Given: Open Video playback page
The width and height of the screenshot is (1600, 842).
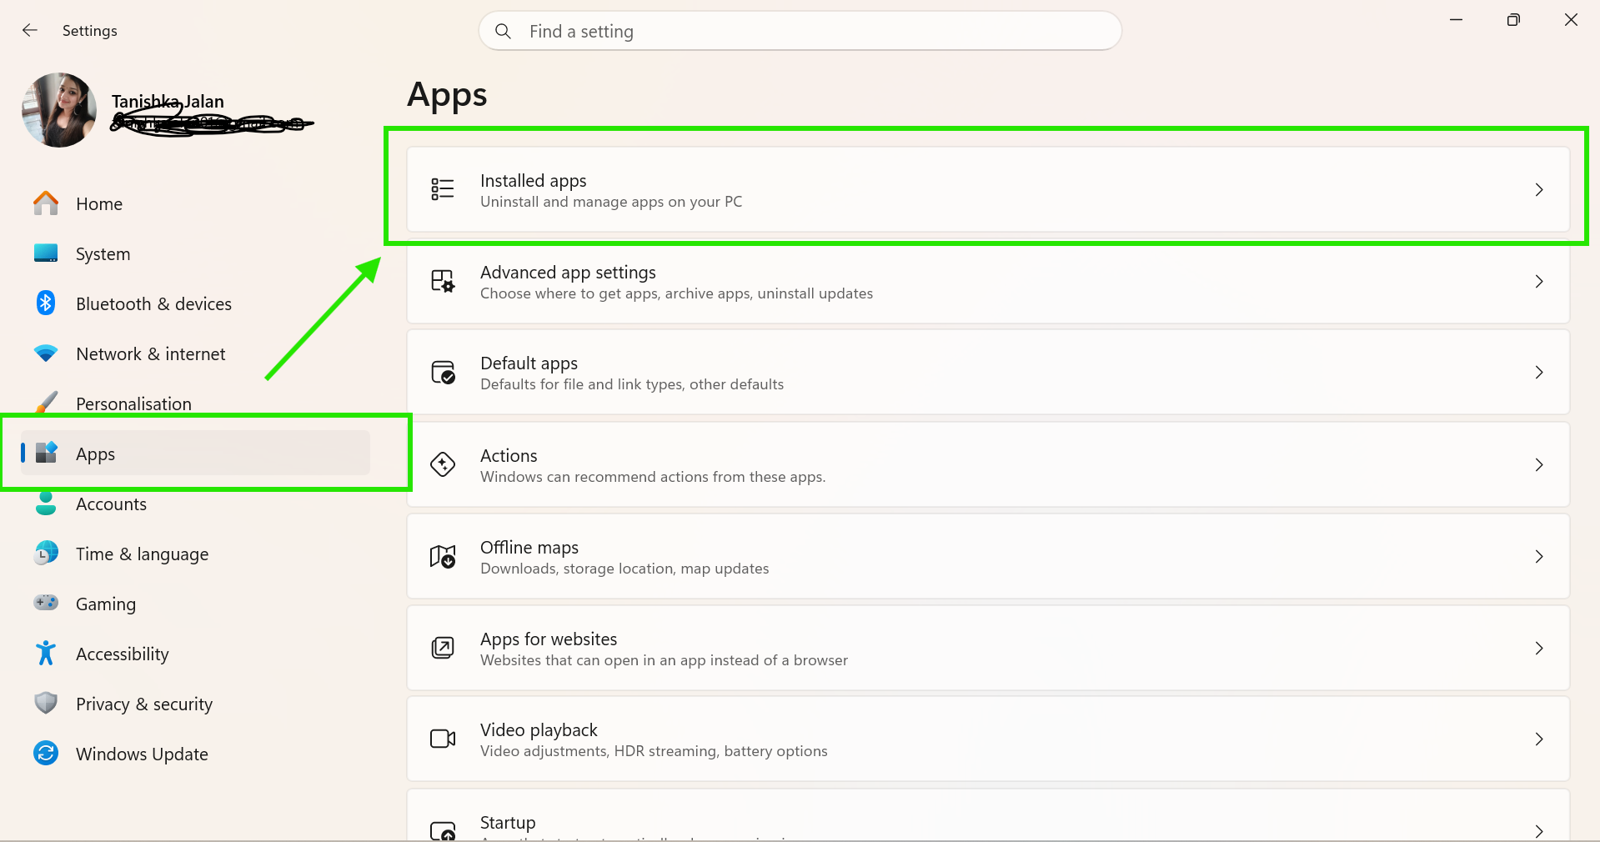Looking at the screenshot, I should [x=988, y=739].
